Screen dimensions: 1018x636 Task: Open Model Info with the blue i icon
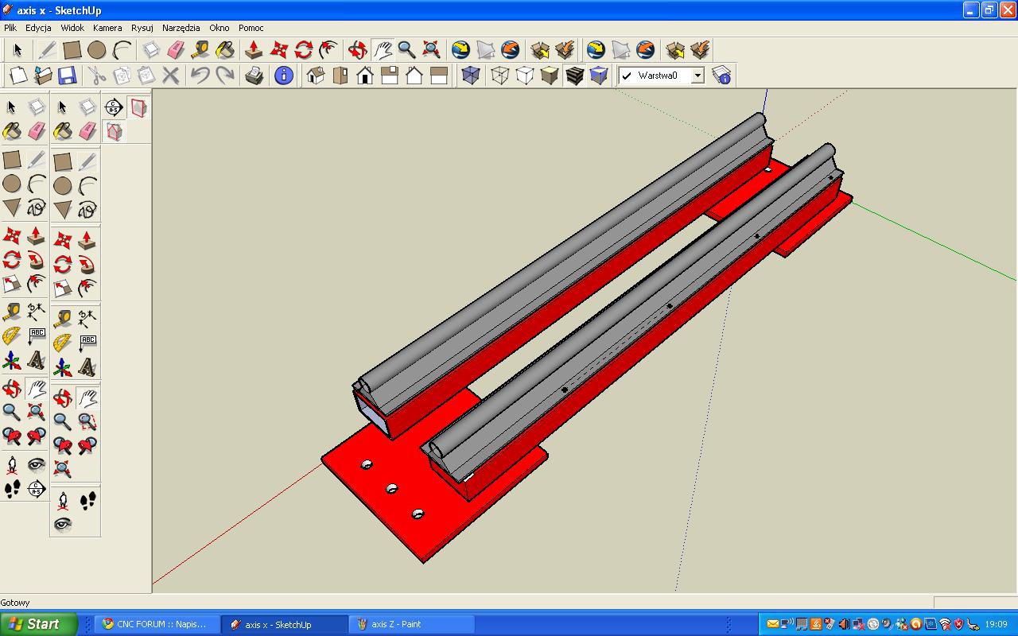pyautogui.click(x=284, y=76)
